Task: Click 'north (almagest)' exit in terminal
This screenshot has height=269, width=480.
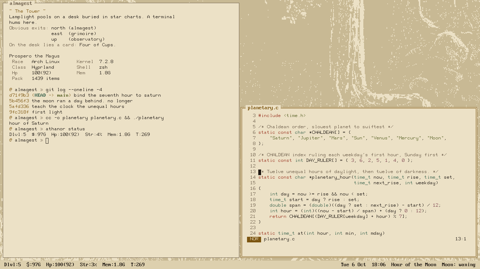Action: (74, 28)
